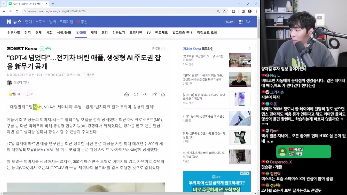347x195 pixels.
Task: Open the zoom magnifier icon in the address bar
Action: click(x=219, y=11)
